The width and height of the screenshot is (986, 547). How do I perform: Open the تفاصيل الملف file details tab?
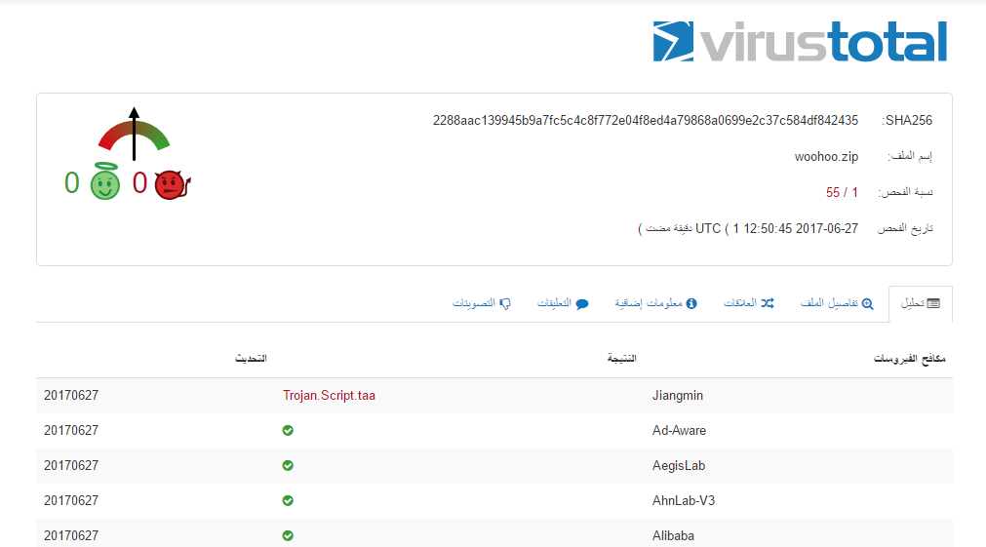click(x=837, y=303)
